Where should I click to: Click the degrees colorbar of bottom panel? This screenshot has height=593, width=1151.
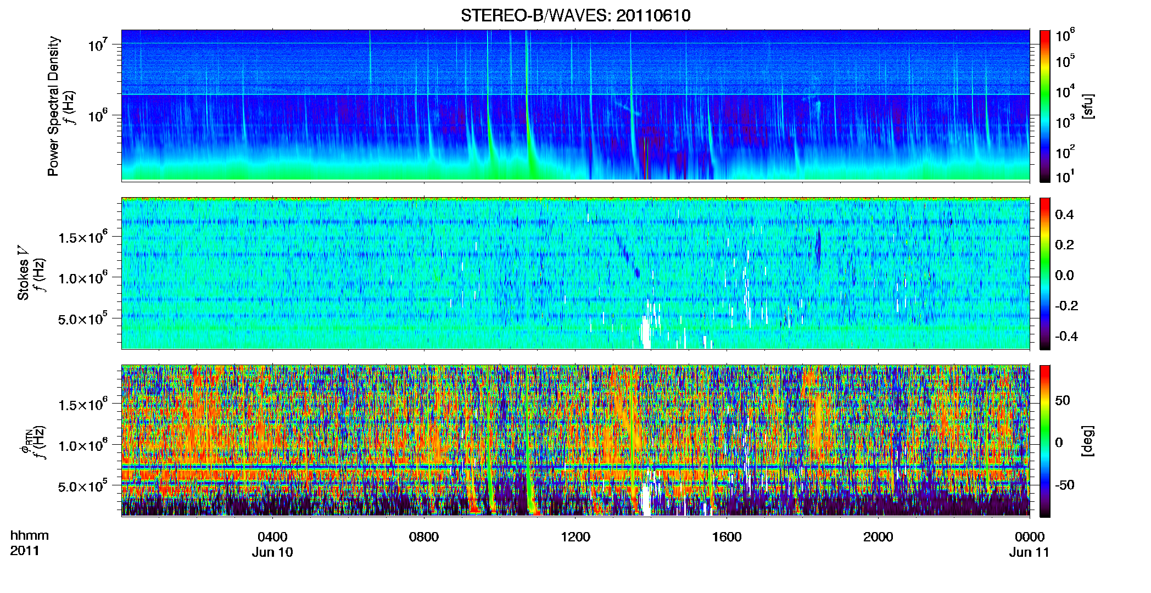pyautogui.click(x=1045, y=441)
